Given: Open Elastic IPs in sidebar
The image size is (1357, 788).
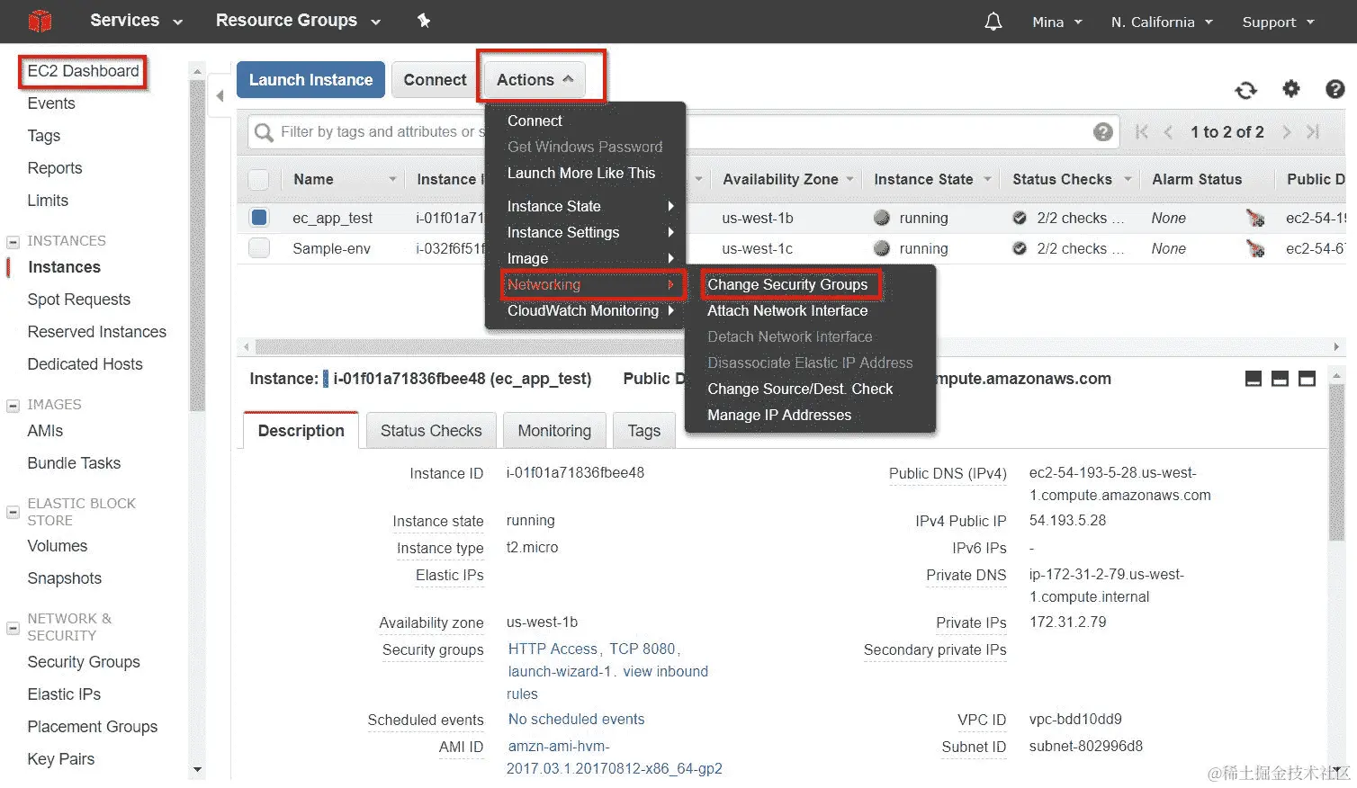Looking at the screenshot, I should (64, 694).
